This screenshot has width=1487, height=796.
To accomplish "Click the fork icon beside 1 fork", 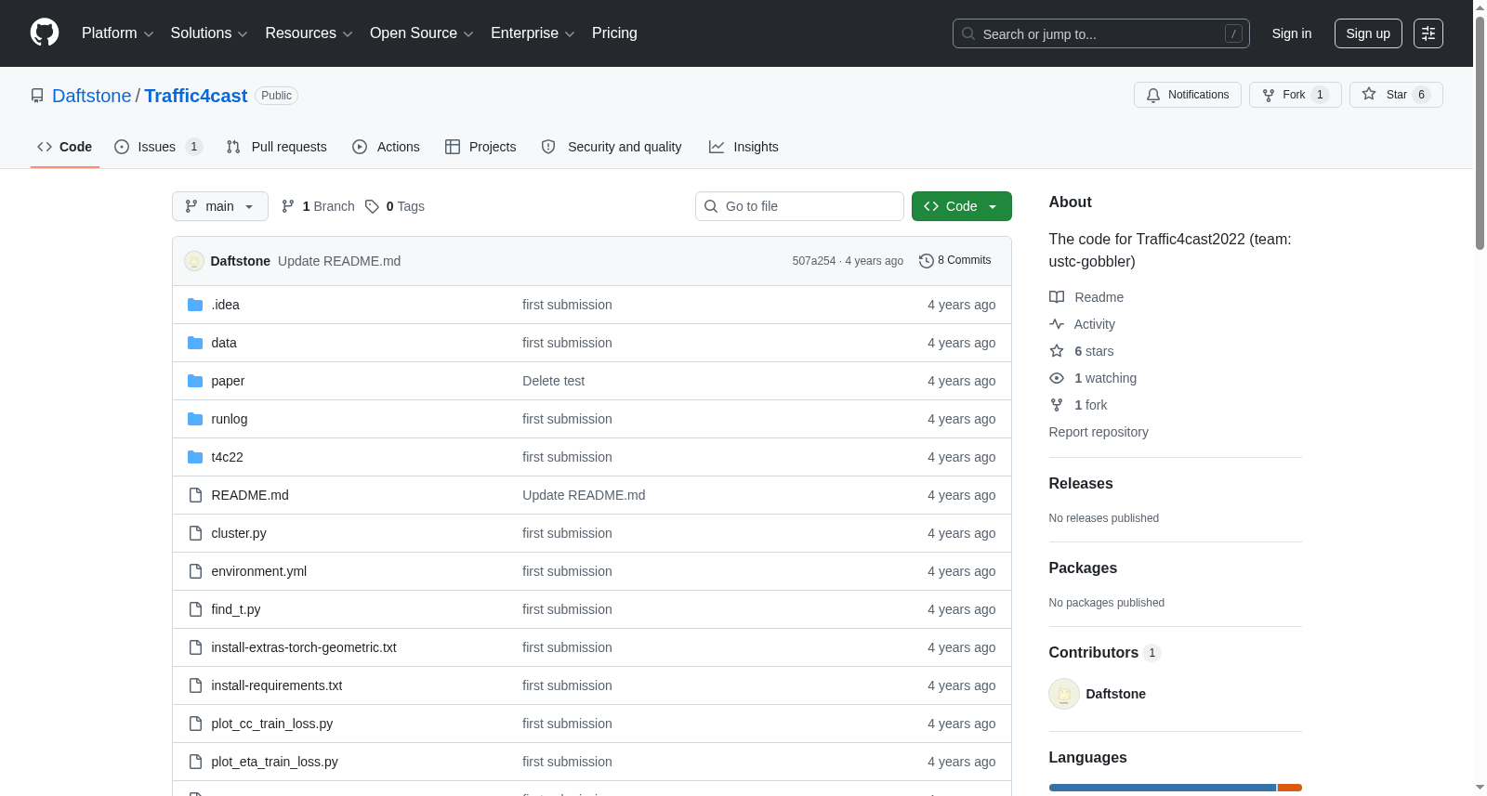I will coord(1057,405).
